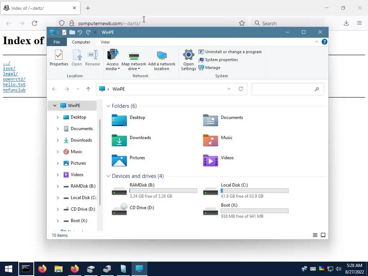The image size is (368, 276).
Task: Open the Firefox application menu
Action: click(x=359, y=23)
